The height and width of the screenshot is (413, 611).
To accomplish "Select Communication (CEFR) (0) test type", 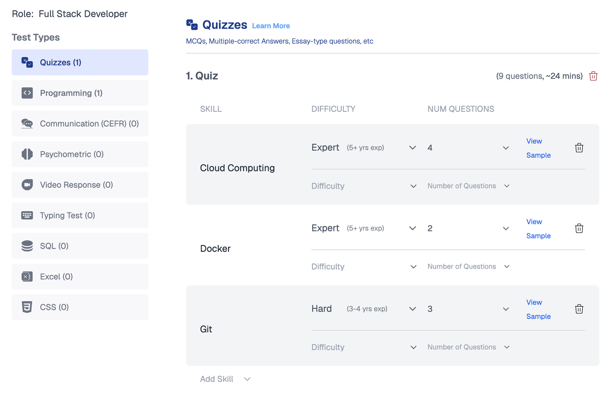I will [80, 123].
